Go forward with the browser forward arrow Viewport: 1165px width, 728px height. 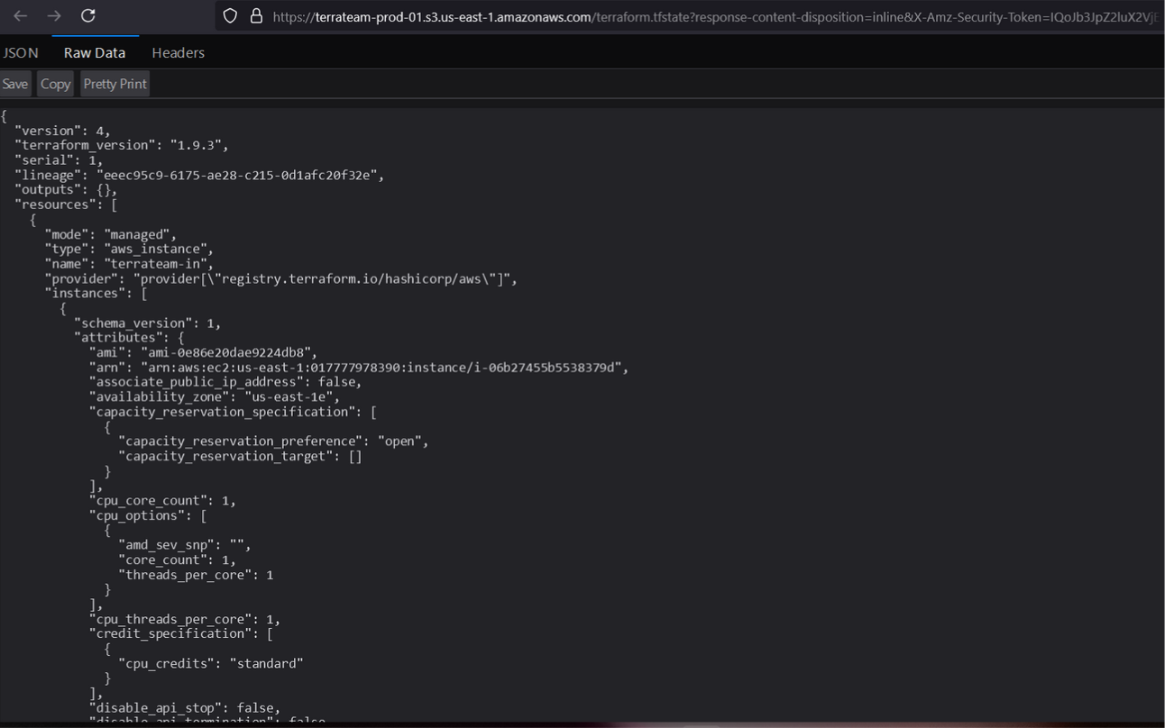pos(54,16)
